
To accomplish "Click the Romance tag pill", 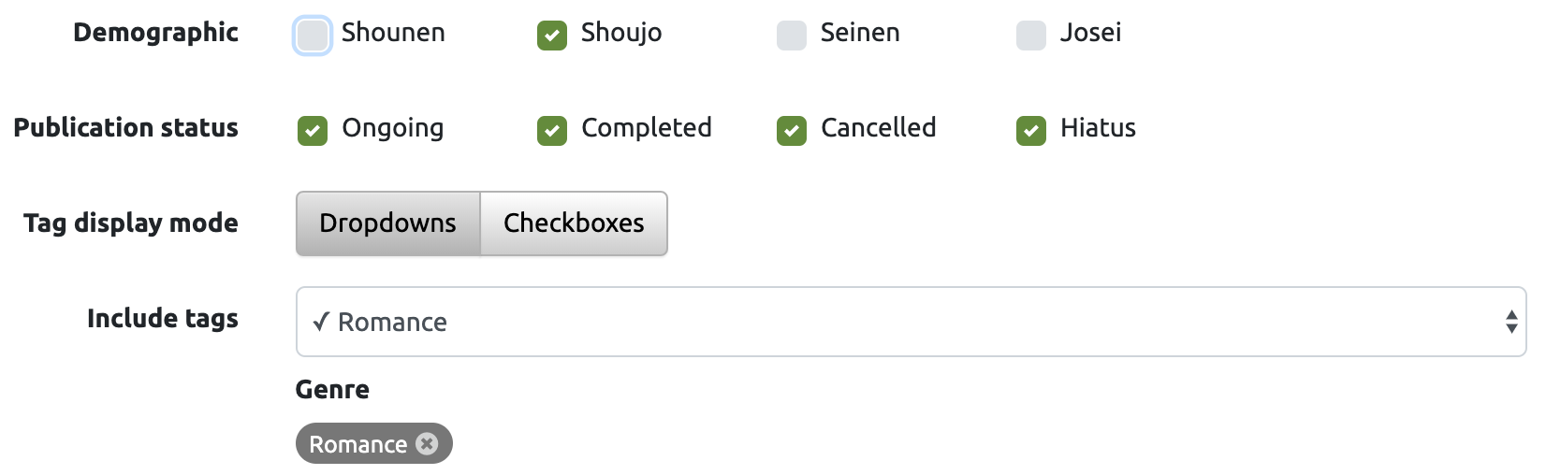I will coord(373,443).
